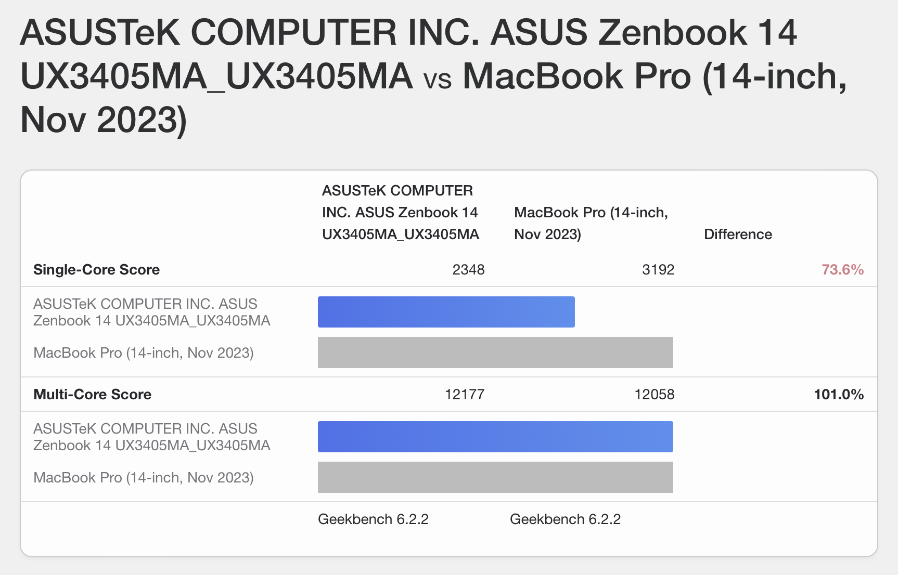Viewport: 898px width, 575px height.
Task: Click the Single-Core Score row label
Action: [x=96, y=270]
